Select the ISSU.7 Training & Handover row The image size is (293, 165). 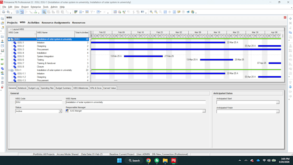coord(48,63)
